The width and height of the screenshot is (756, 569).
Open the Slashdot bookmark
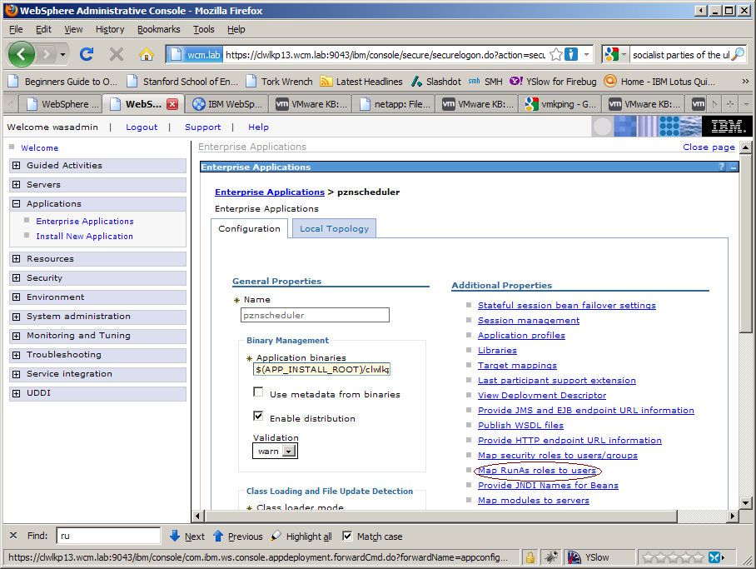[436, 82]
